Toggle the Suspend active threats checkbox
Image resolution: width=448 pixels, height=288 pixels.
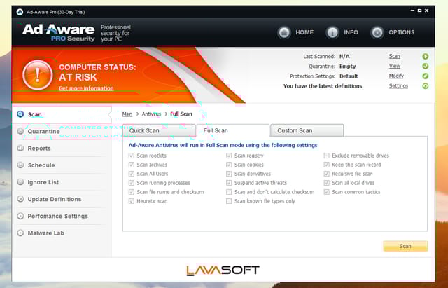[229, 183]
